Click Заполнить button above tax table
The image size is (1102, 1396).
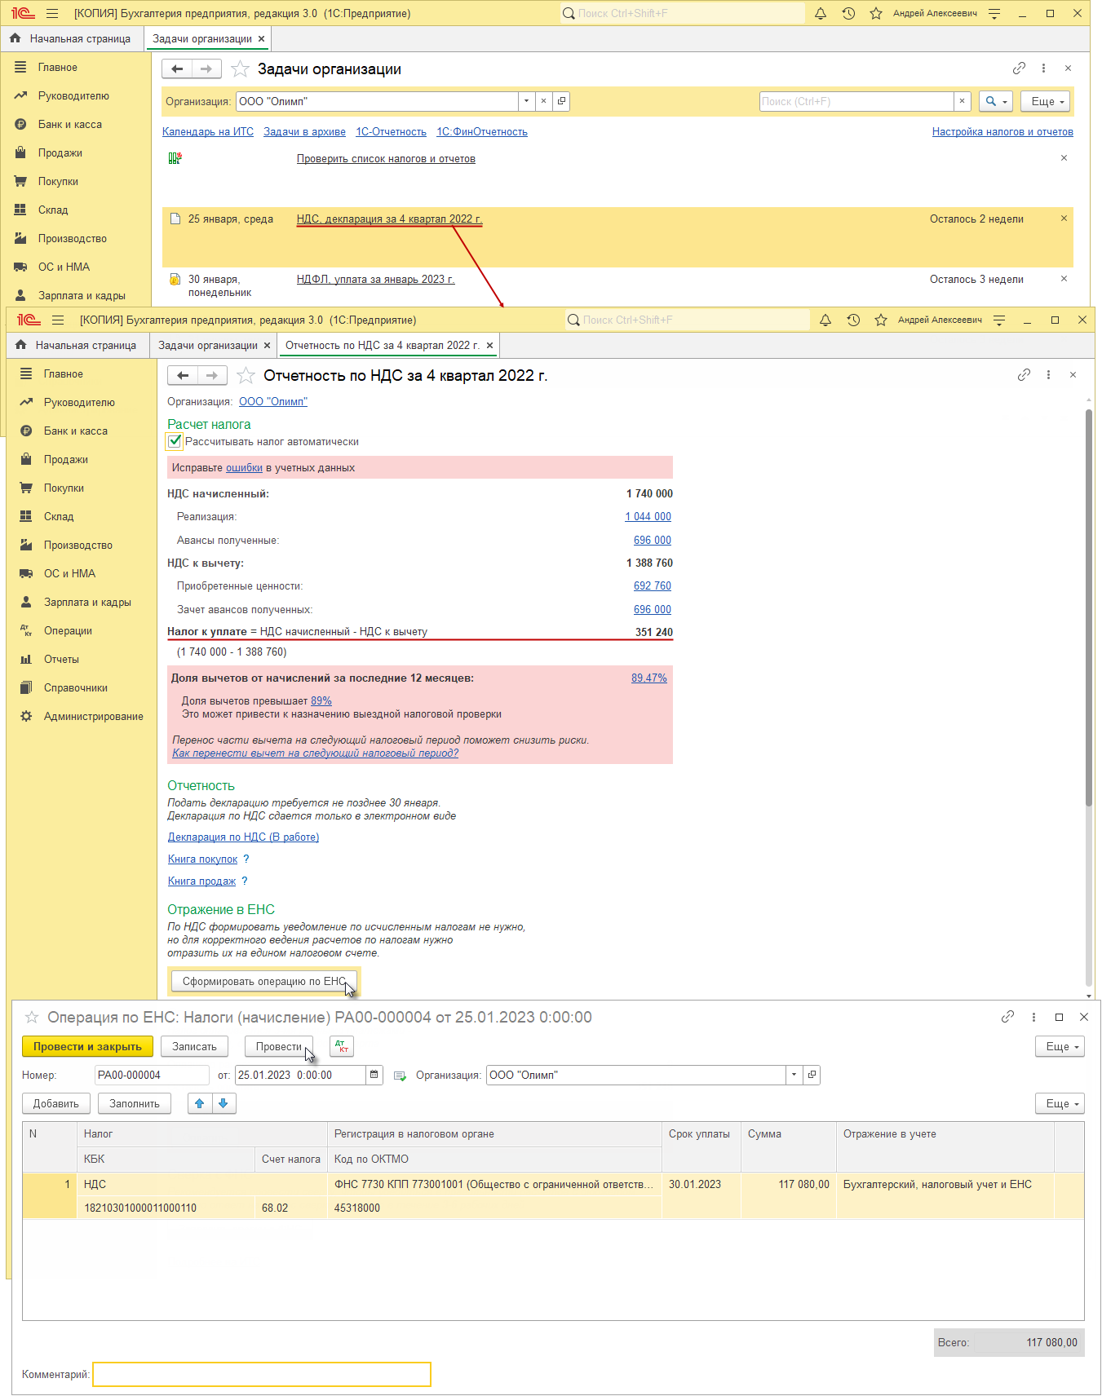[x=135, y=1103]
